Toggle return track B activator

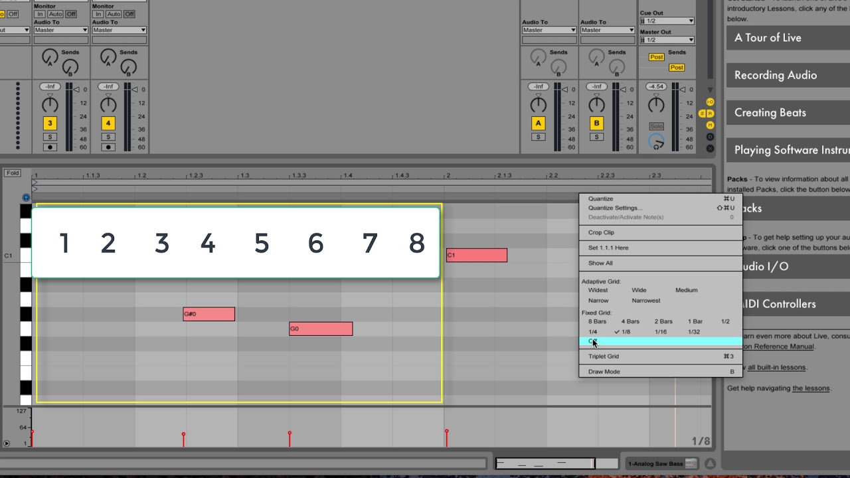[597, 123]
